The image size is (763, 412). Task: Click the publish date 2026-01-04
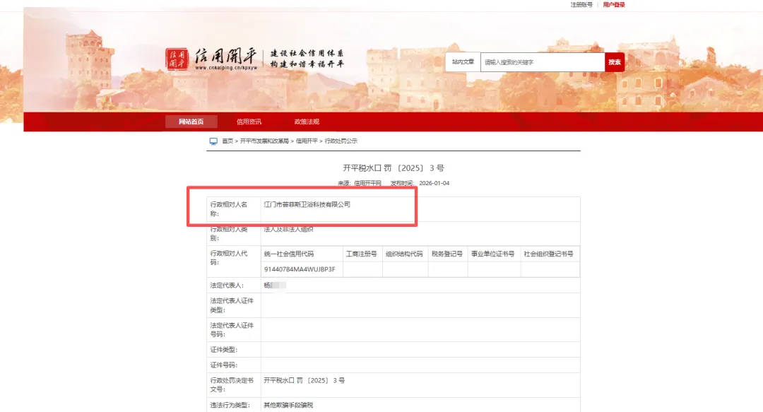(x=434, y=183)
